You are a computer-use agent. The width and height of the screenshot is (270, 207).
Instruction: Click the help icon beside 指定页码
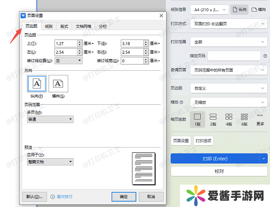(x=265, y=56)
